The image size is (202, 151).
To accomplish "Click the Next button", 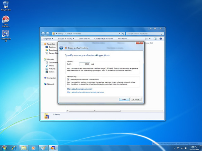I will (x=124, y=100).
